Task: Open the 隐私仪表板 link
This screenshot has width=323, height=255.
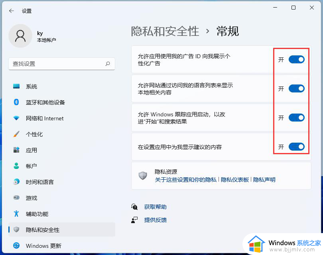Action: [x=235, y=180]
